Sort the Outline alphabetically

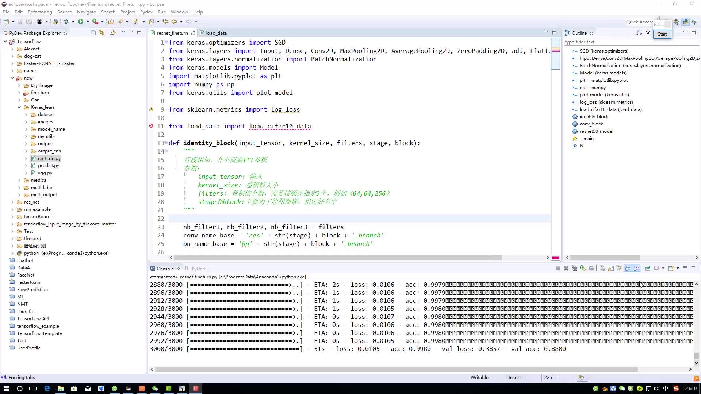coord(639,33)
